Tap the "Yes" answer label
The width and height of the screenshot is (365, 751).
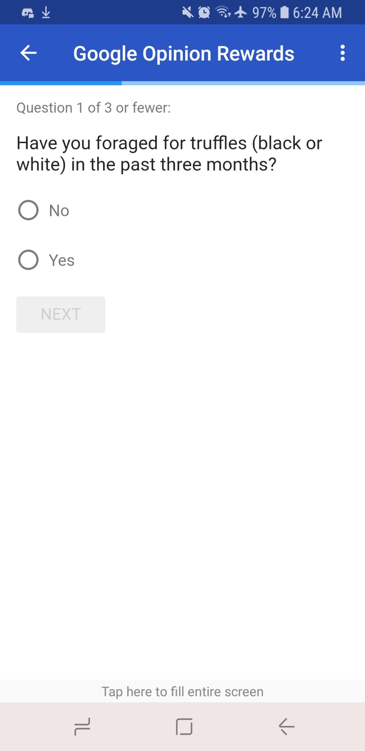point(62,261)
